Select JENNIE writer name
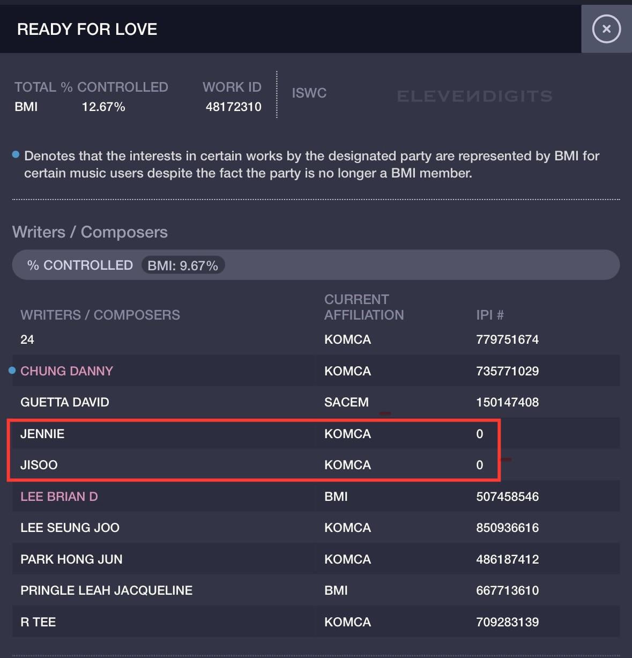 point(42,434)
